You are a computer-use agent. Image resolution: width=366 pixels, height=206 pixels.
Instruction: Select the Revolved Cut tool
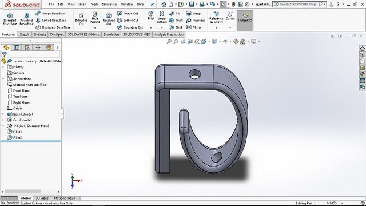109,19
